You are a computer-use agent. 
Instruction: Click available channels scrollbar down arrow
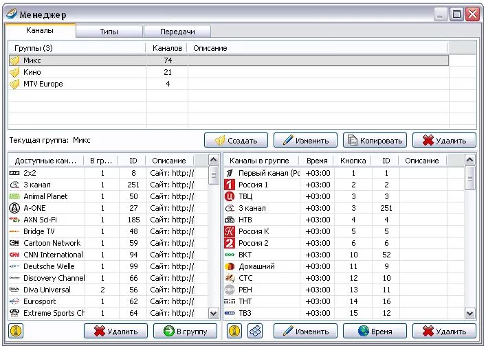click(214, 313)
